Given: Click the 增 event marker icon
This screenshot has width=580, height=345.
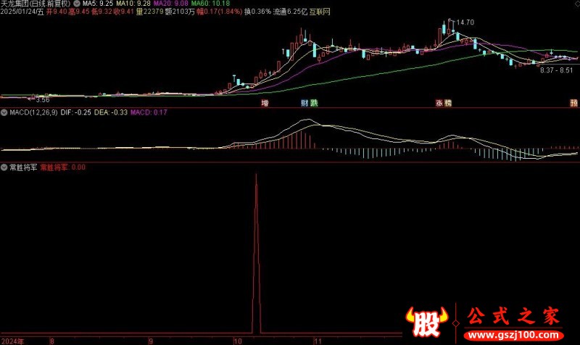Looking at the screenshot, I should point(265,103).
